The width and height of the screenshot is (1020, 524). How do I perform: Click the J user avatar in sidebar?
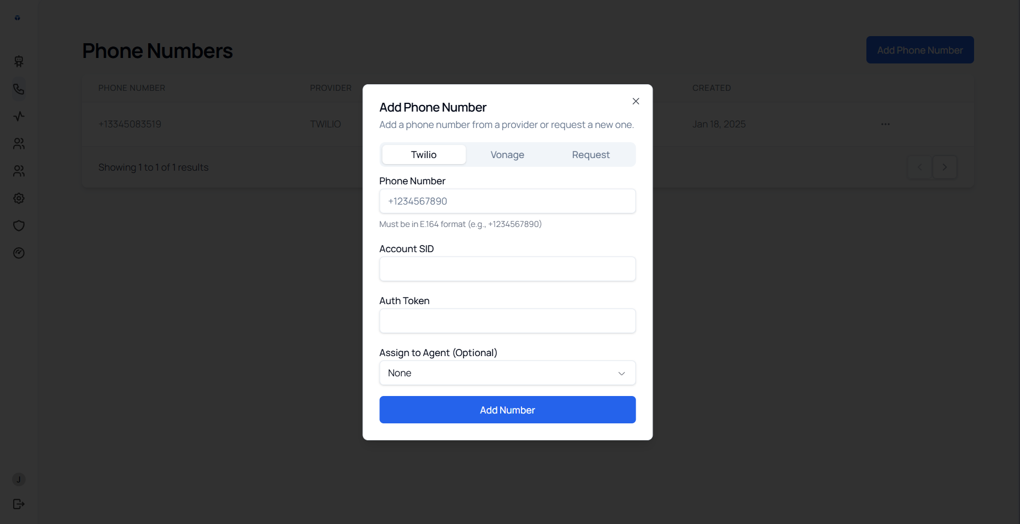[x=19, y=480]
